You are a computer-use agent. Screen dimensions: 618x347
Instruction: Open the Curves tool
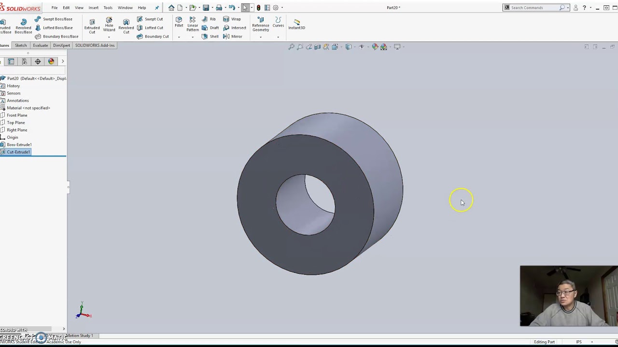point(278,22)
